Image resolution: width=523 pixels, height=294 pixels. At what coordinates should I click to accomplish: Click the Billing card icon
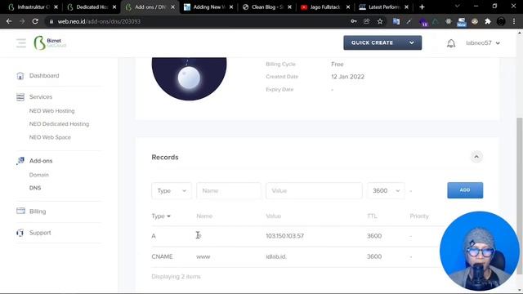coord(20,211)
